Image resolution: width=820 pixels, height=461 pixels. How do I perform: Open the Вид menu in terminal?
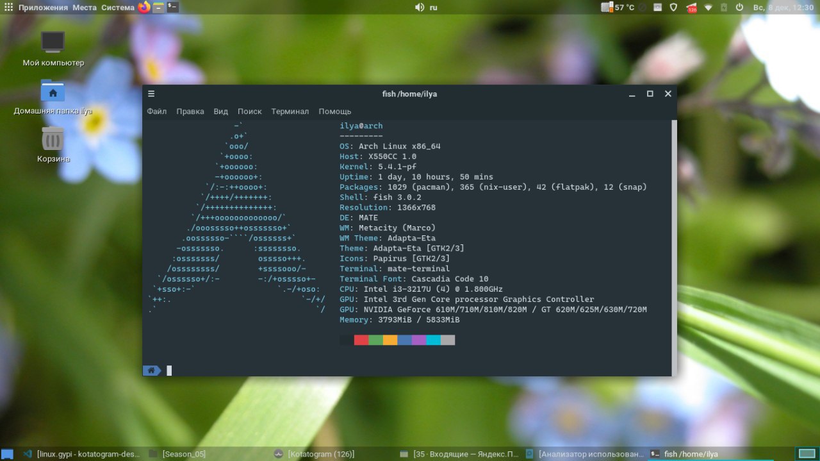pos(221,112)
